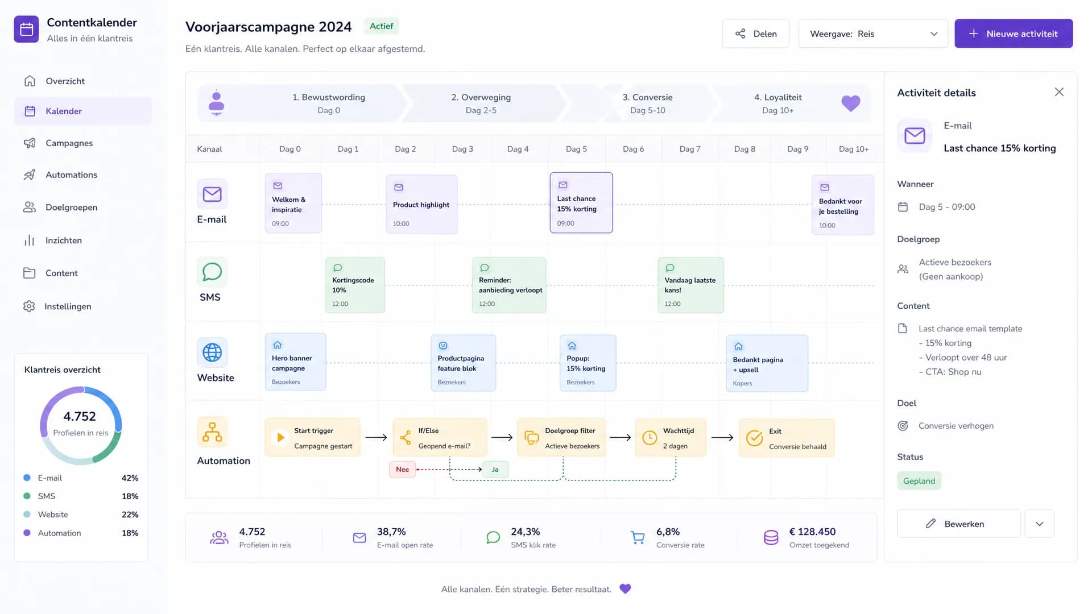
Task: Create a Nieuwe activiteit
Action: pos(1014,34)
